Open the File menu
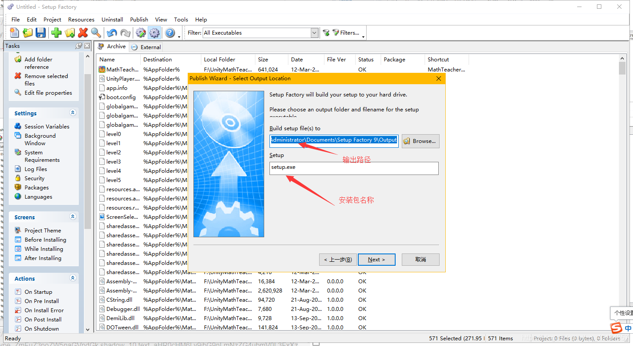633x346 pixels. click(x=16, y=19)
